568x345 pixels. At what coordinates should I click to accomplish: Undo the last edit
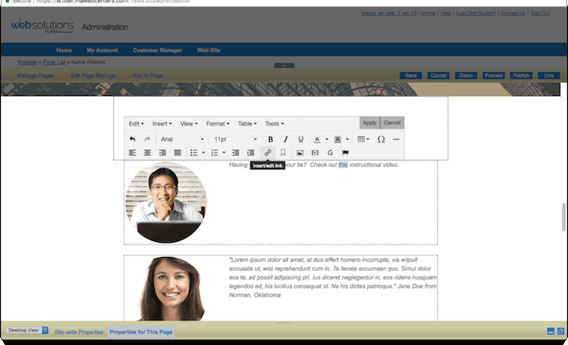(132, 139)
